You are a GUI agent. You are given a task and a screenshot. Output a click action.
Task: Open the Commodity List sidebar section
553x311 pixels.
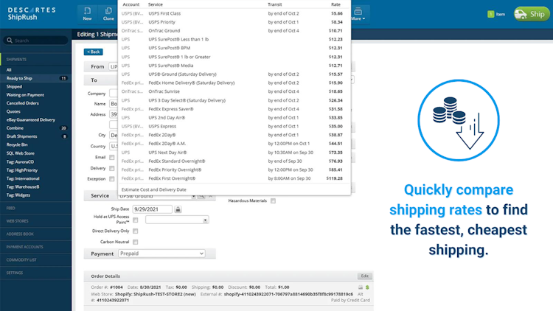[x=21, y=260]
